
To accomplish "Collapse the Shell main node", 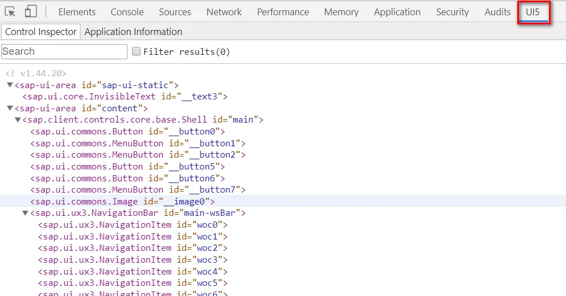I will point(18,120).
